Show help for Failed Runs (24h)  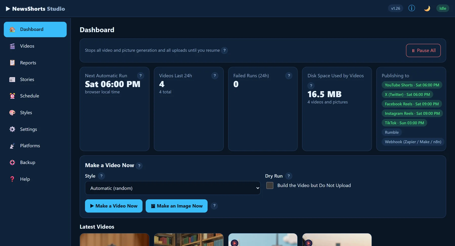[x=289, y=76]
